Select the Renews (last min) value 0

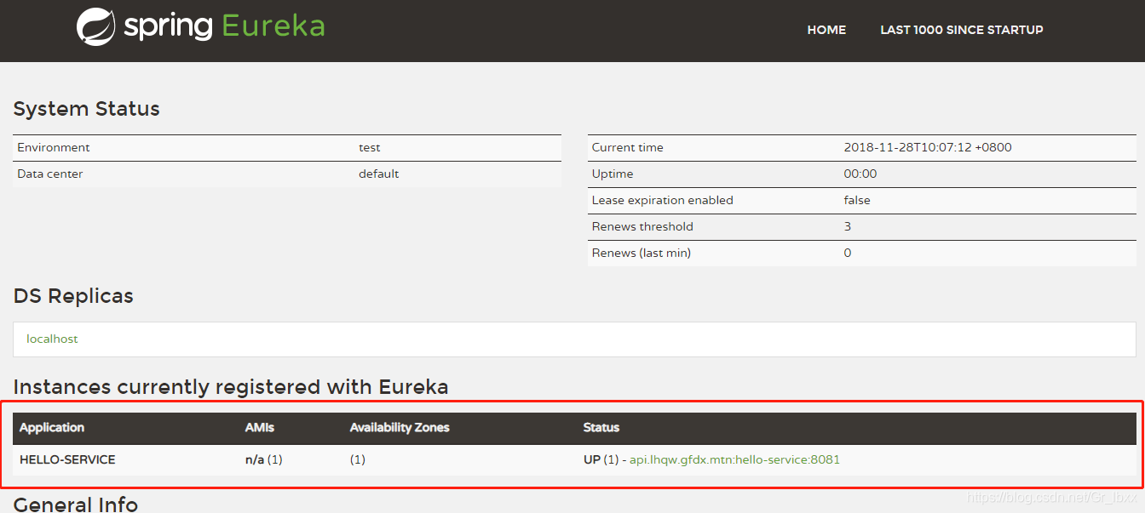tap(848, 253)
